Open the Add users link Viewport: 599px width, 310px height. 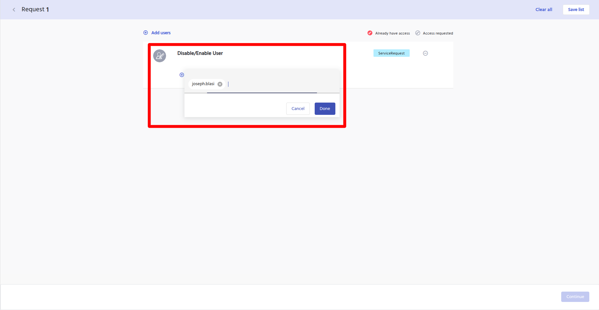coord(161,33)
